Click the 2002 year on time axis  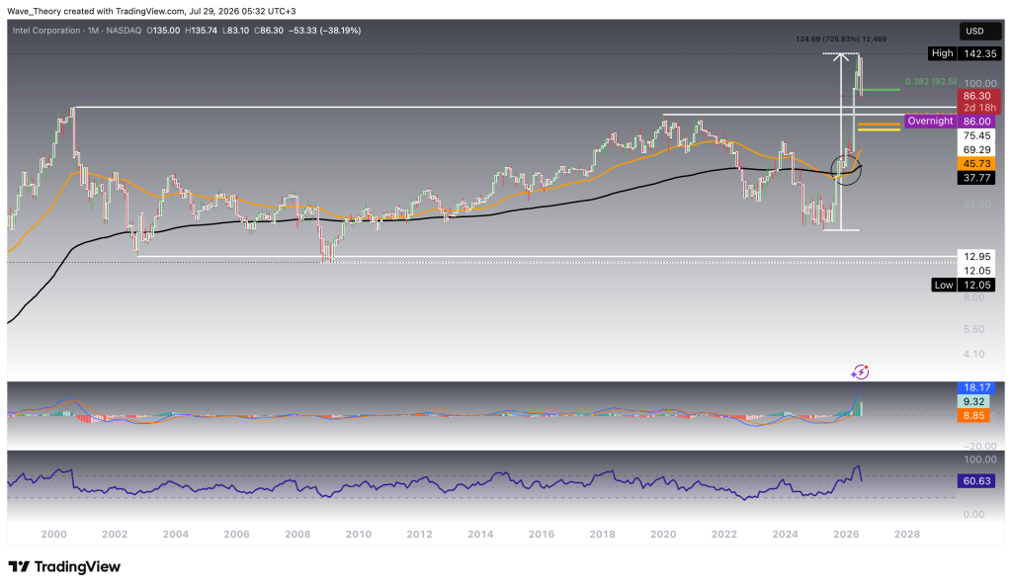click(115, 534)
